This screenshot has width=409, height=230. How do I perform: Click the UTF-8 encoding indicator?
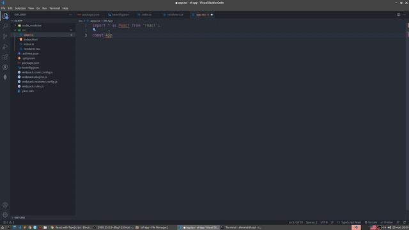[324, 222]
